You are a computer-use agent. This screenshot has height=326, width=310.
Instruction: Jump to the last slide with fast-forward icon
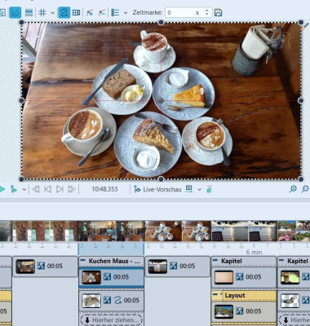pos(72,189)
